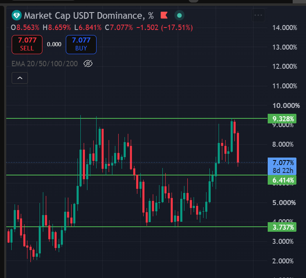Click the 0.000 spread value

(54, 44)
